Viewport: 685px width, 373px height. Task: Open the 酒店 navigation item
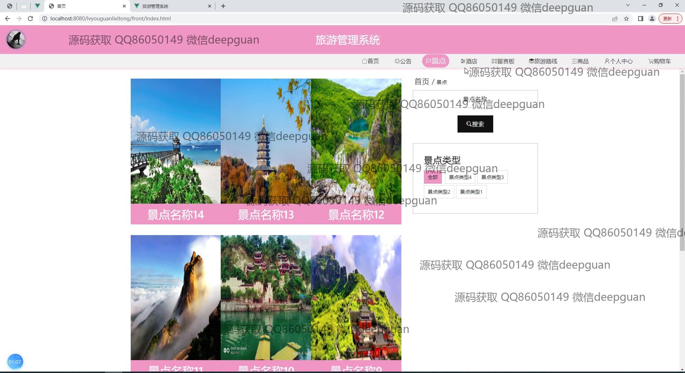tap(469, 61)
